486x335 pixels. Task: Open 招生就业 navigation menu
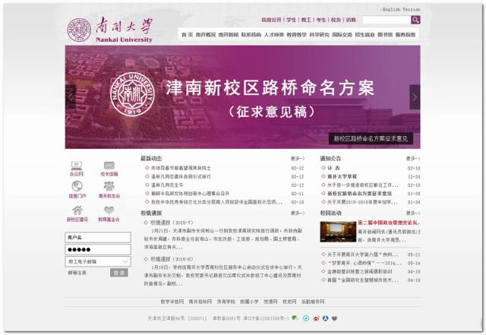(x=364, y=35)
